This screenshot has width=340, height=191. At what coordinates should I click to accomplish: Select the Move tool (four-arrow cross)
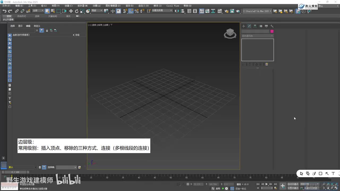point(71,11)
